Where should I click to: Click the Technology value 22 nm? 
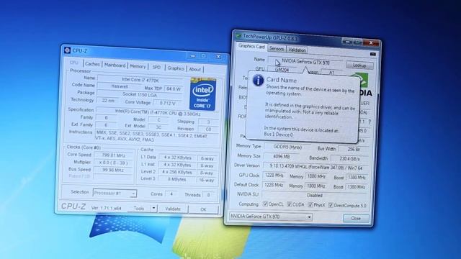(x=107, y=101)
